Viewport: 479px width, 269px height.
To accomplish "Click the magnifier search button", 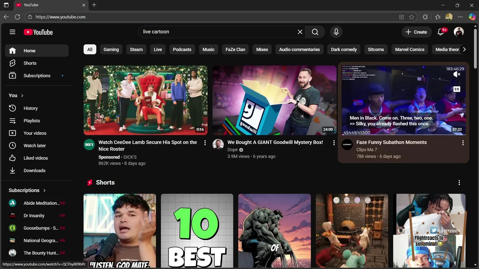I will [x=315, y=32].
